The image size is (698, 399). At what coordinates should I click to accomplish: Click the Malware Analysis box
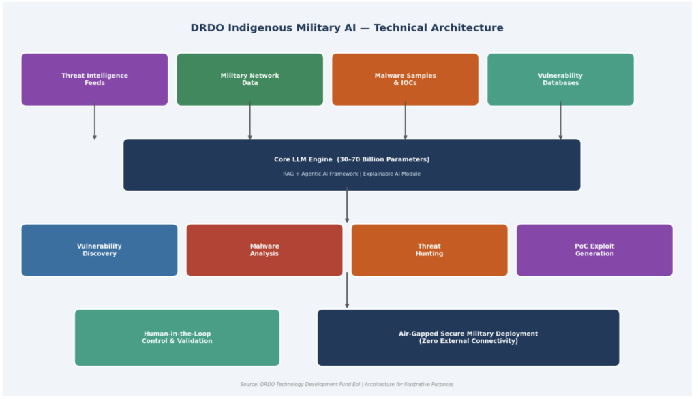click(264, 250)
